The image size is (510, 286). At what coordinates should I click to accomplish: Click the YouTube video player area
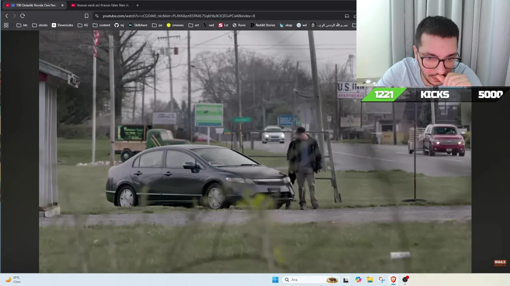point(255,152)
